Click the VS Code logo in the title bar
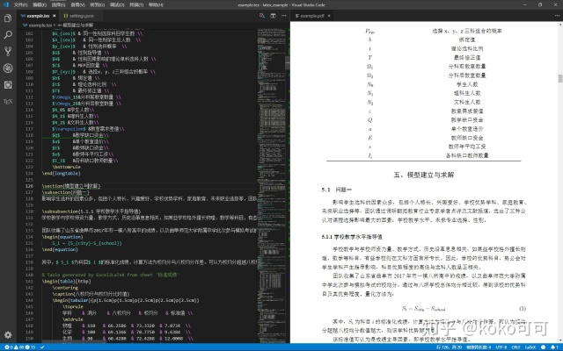563x351 pixels. tap(5, 4)
